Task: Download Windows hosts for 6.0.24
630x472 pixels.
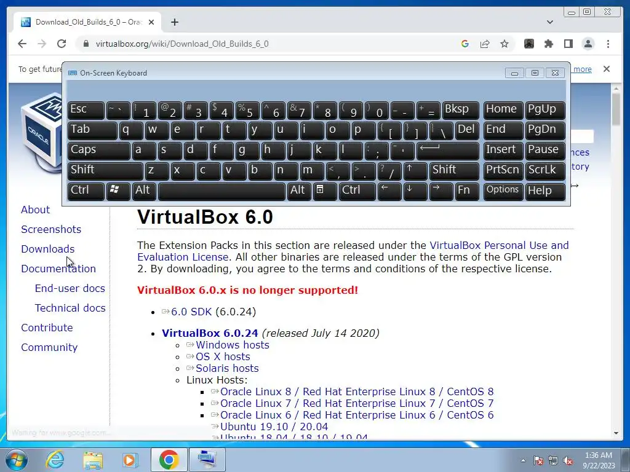Action: 232,345
